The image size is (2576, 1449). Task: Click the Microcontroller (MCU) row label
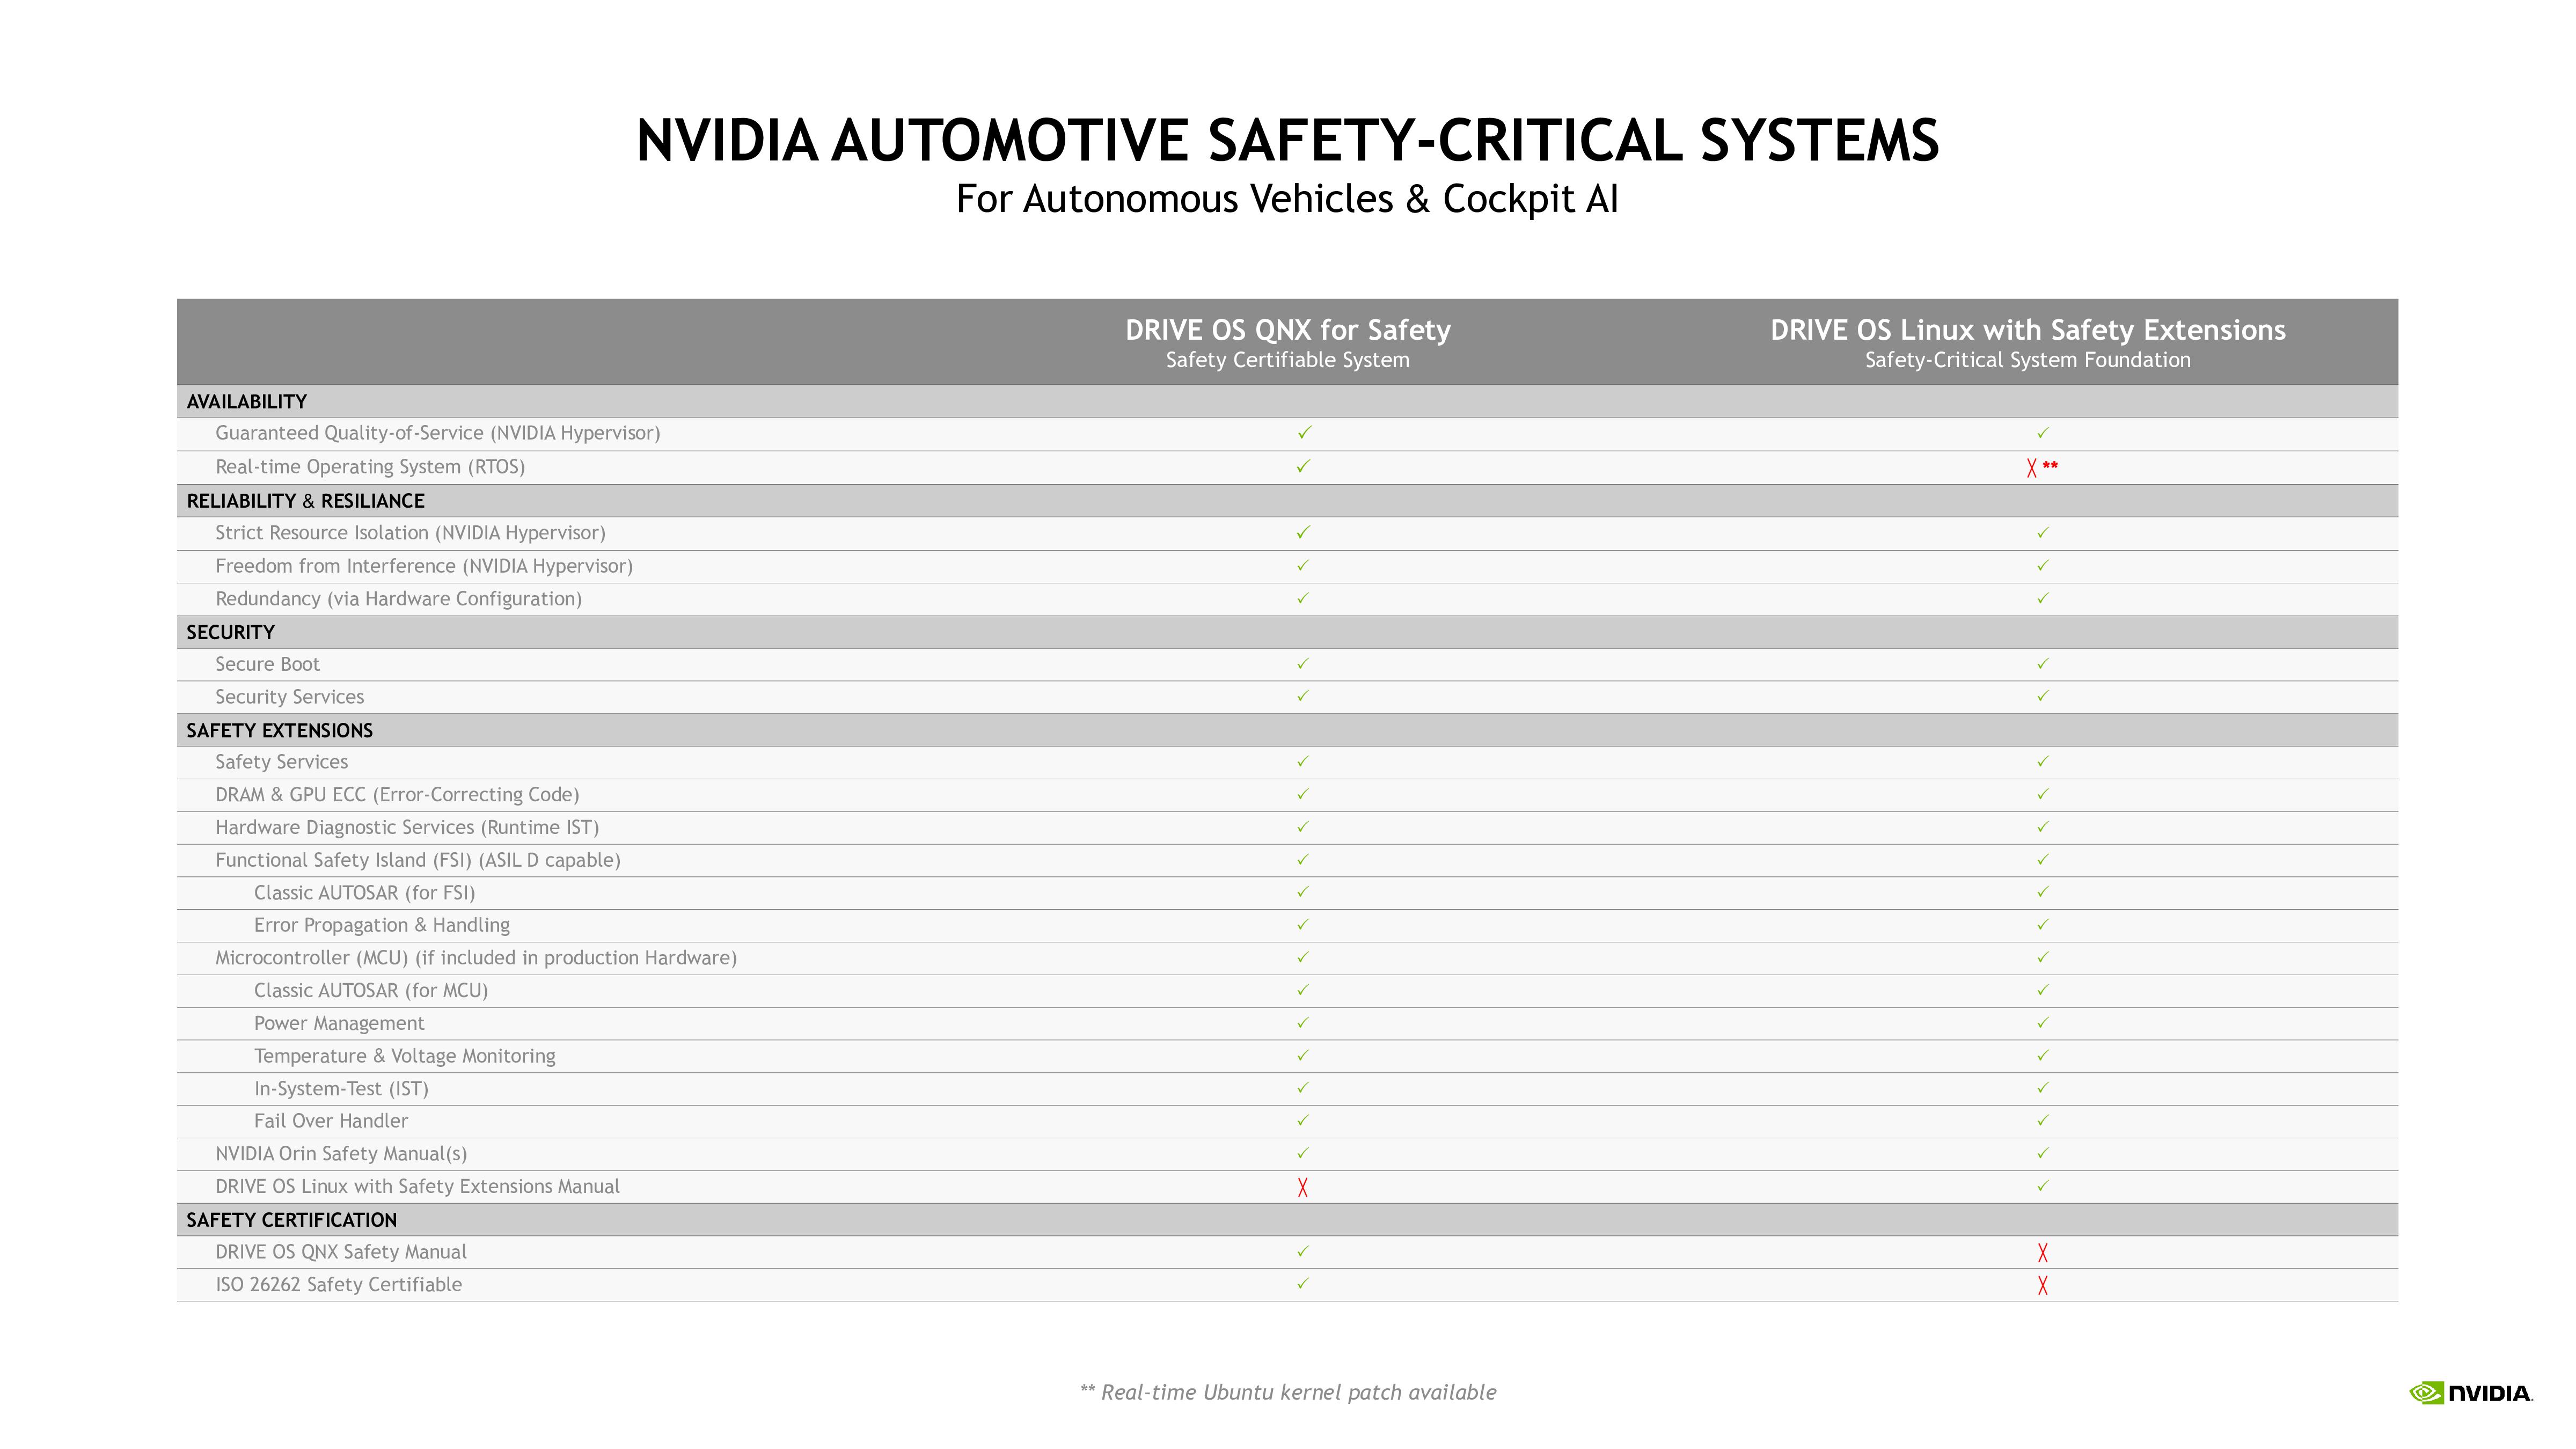point(476,958)
